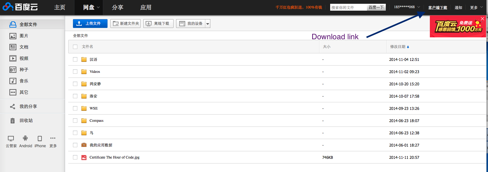488x172 pixels.
Task: Check the box for Certificate The Hour of Code.jpg
Action: [x=75, y=157]
